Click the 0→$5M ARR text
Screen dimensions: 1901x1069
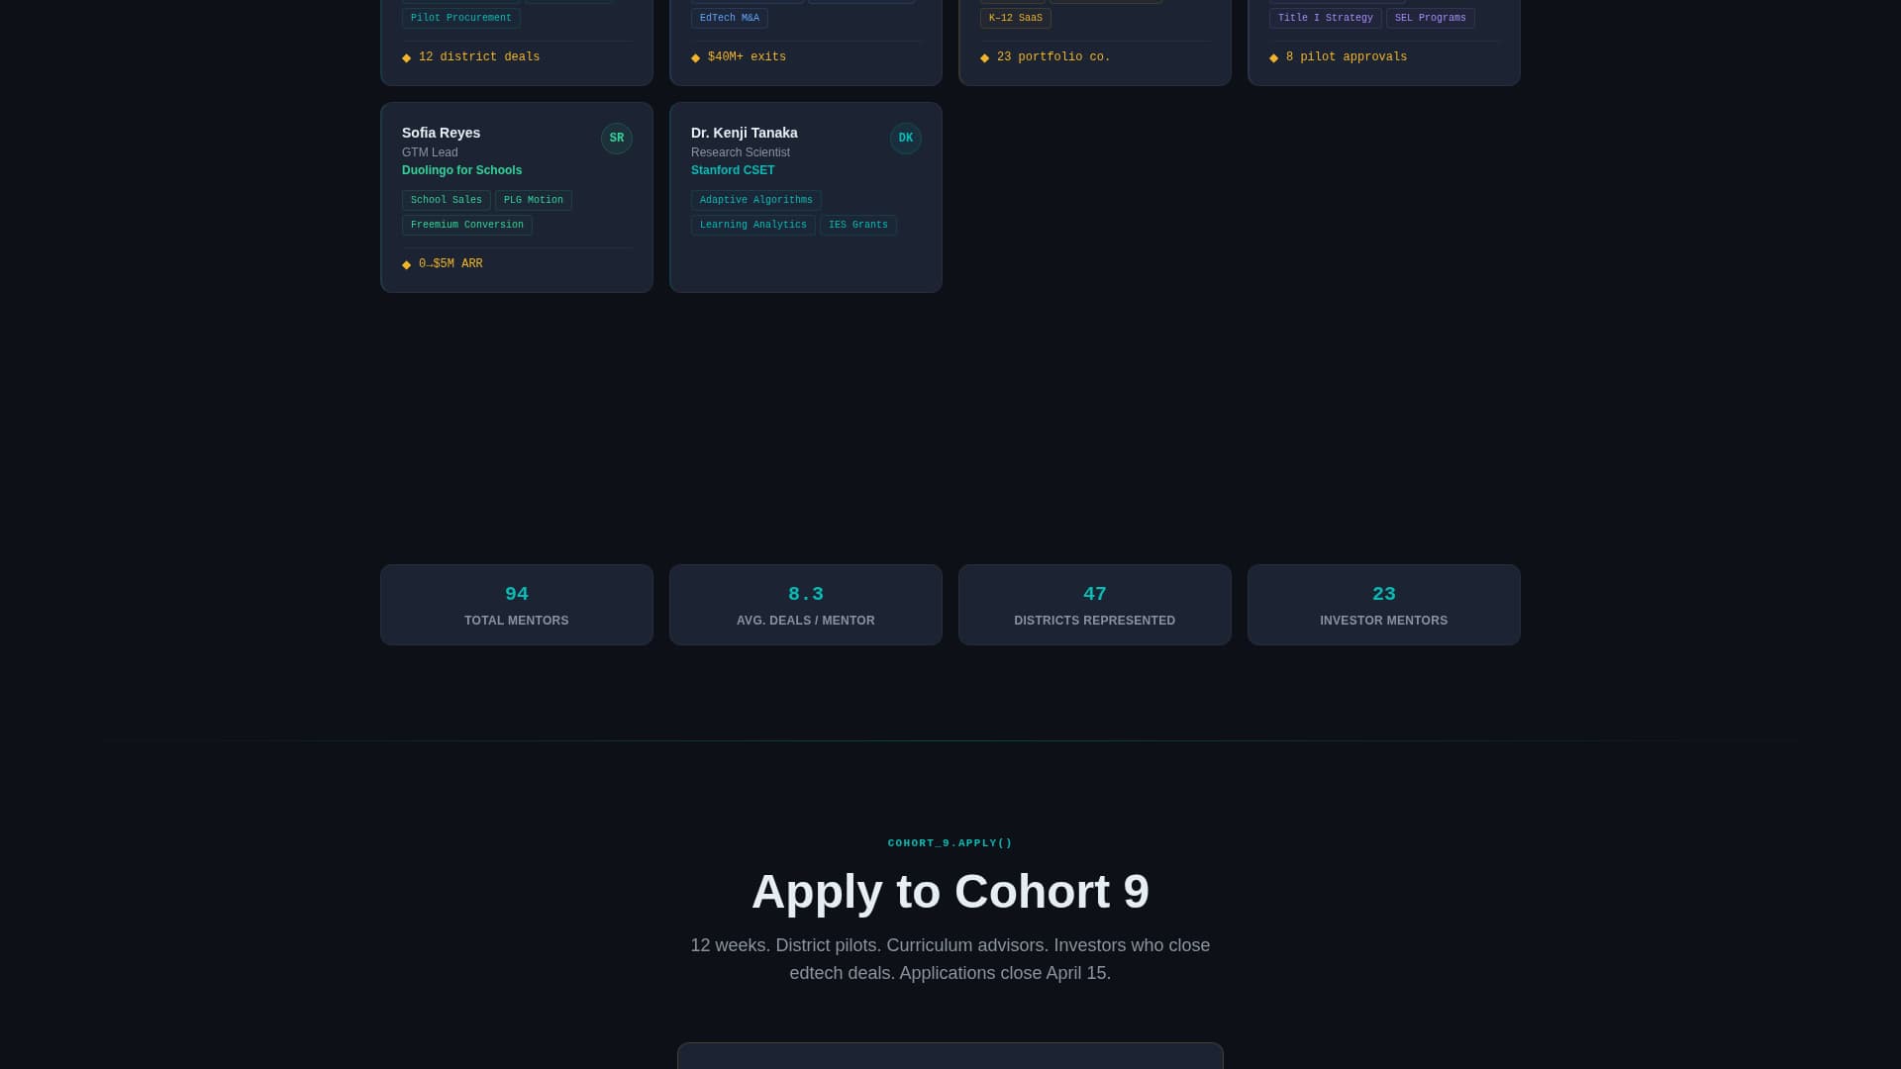pos(450,264)
